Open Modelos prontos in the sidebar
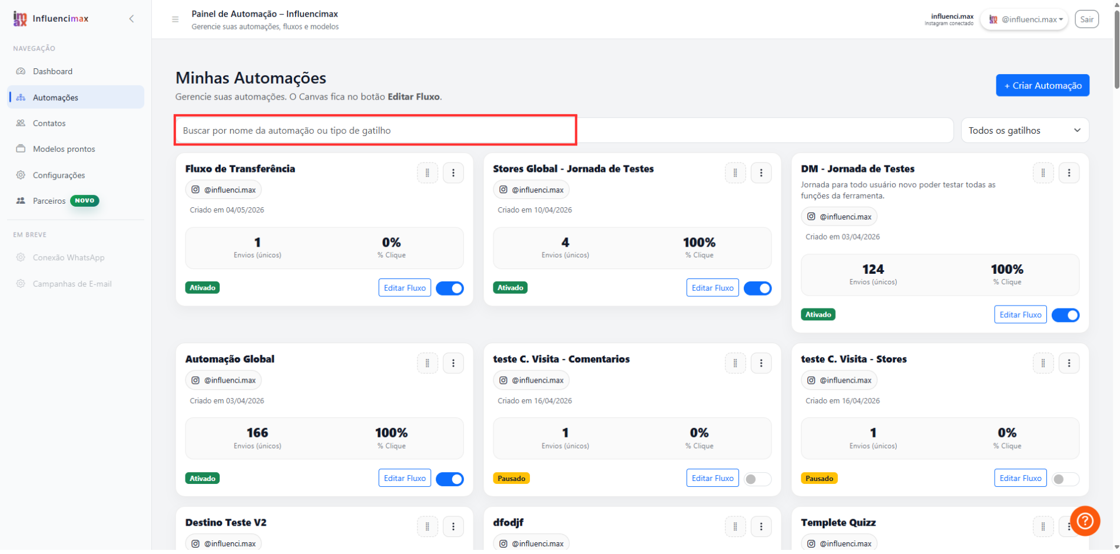Viewport: 1120px width, 554px height. tap(75, 150)
